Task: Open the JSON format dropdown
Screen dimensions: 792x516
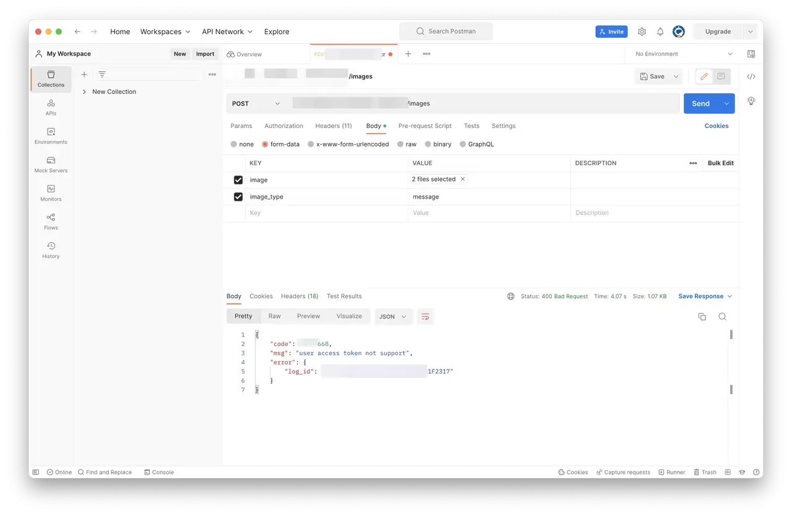Action: [393, 316]
